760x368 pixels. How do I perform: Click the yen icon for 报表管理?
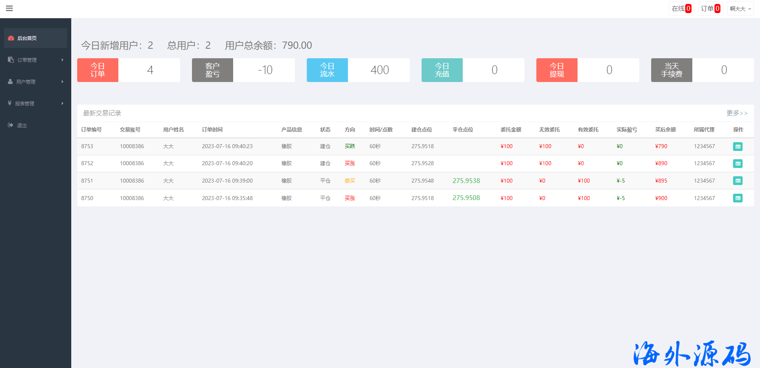point(9,103)
